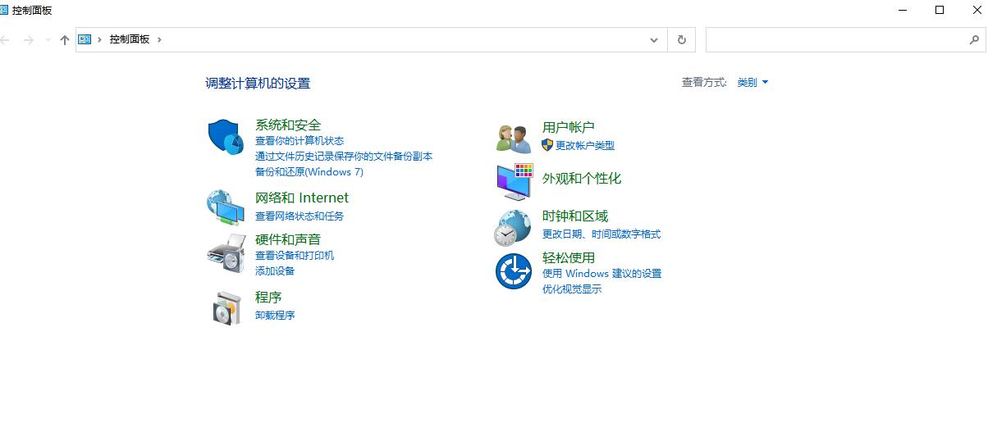Open recent locations dropdown arrow
The image size is (988, 441).
[x=48, y=39]
